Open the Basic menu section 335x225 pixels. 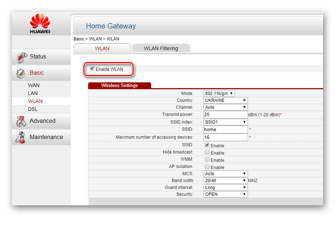(x=41, y=73)
